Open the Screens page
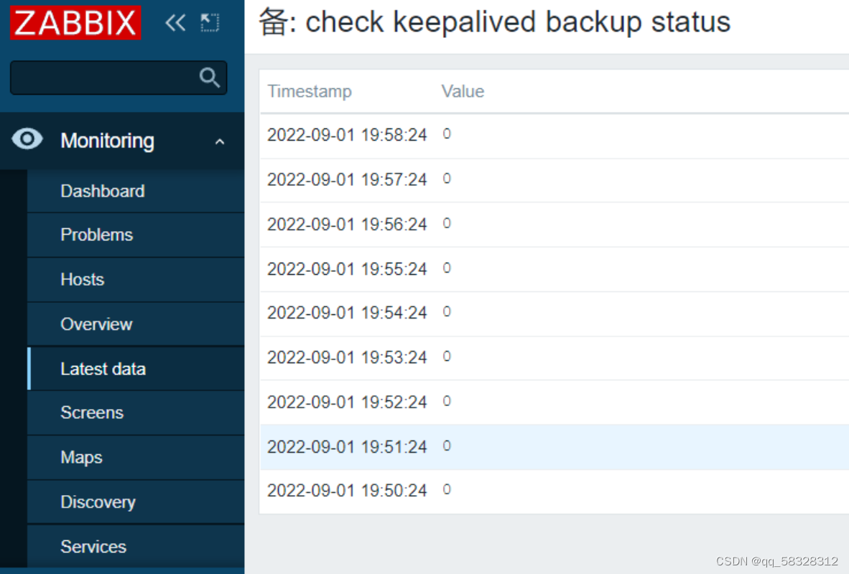 [92, 413]
